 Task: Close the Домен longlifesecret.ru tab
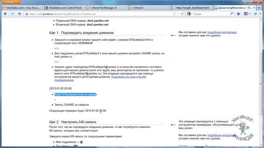tap(254, 8)
